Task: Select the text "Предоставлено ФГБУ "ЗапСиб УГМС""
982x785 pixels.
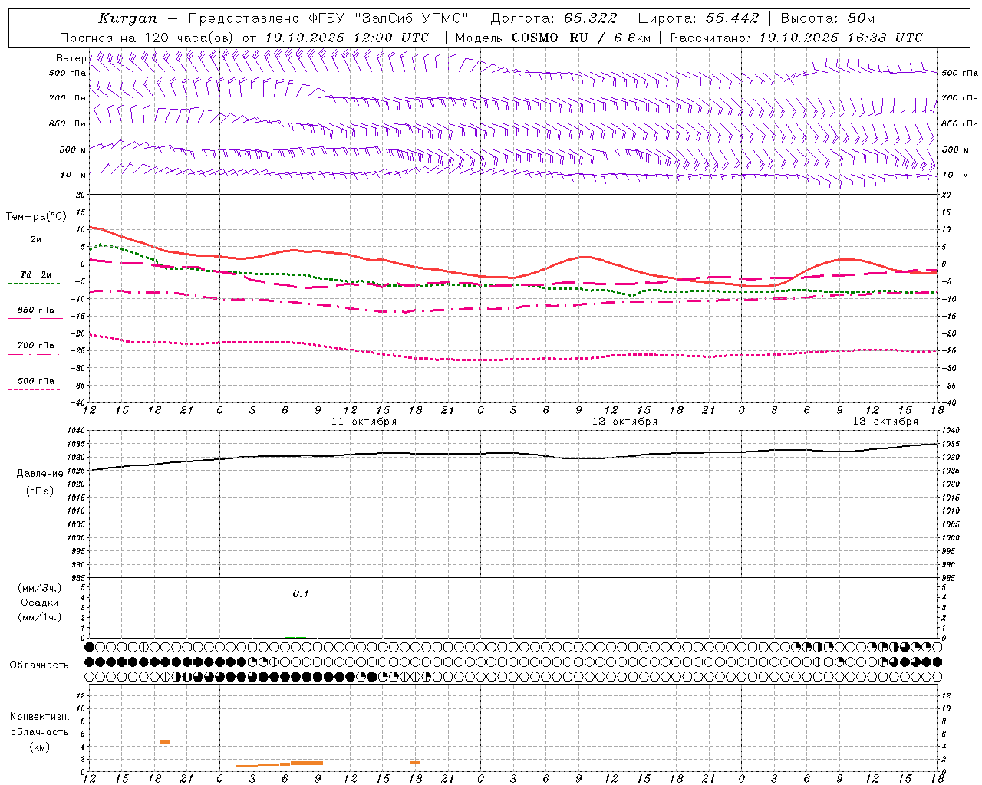Action: 328,18
